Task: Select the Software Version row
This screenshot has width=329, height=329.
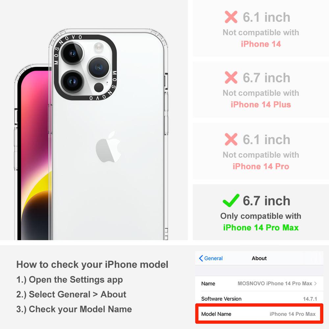Action: click(x=259, y=298)
